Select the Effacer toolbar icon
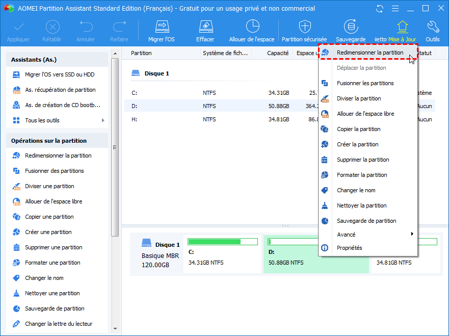Screen dimensions: 449x336 click(205, 27)
